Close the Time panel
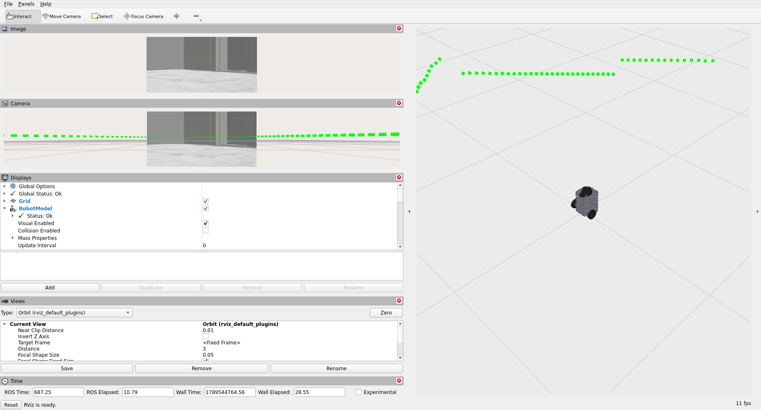Viewport: 761px width, 410px height. coord(399,380)
